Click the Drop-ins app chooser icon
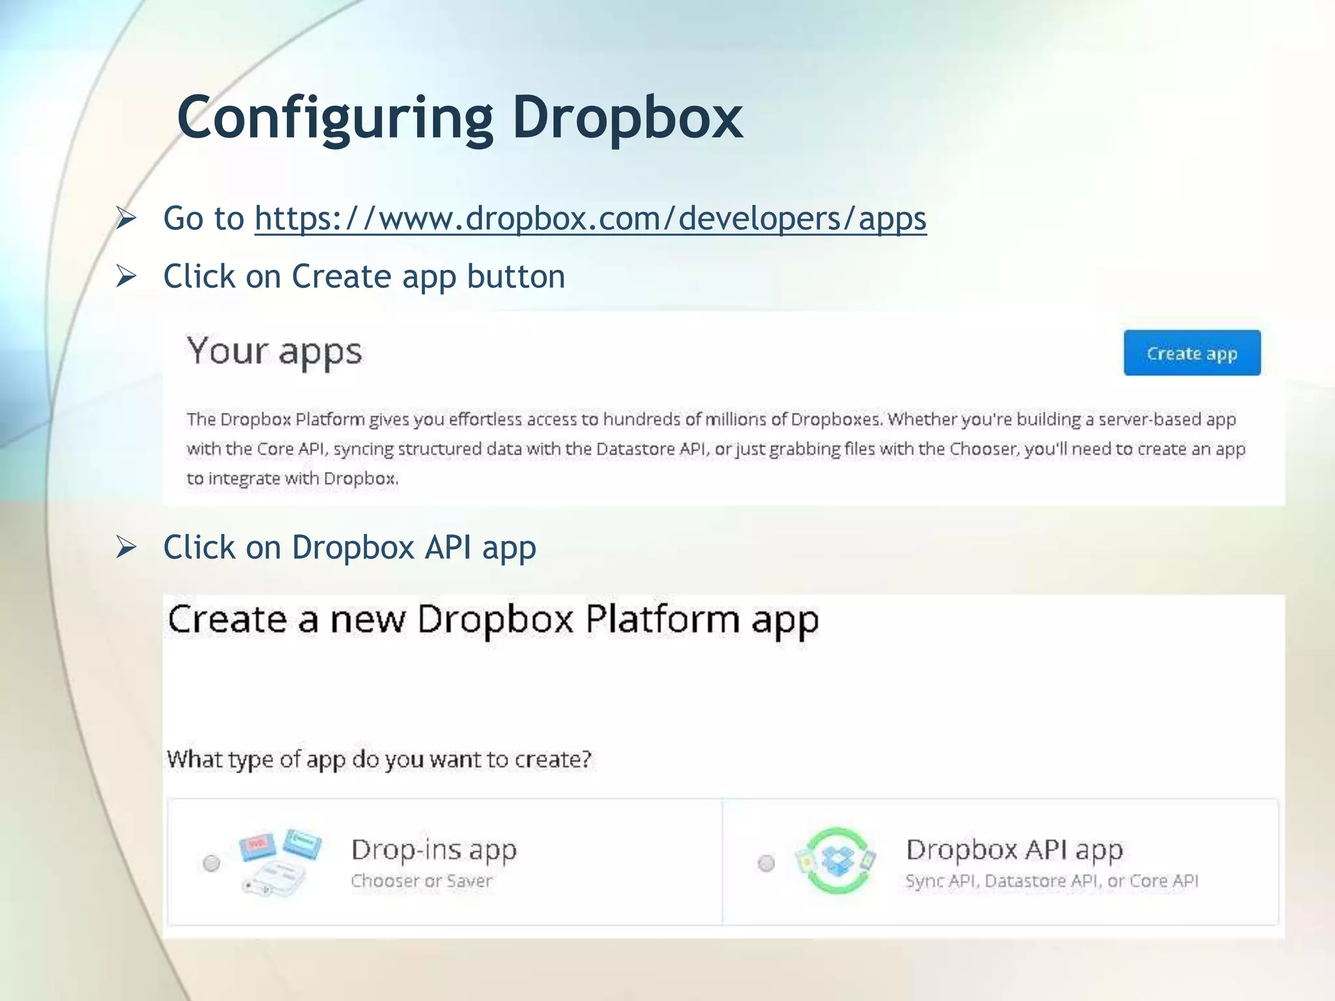This screenshot has height=1001, width=1335. pyautogui.click(x=280, y=862)
